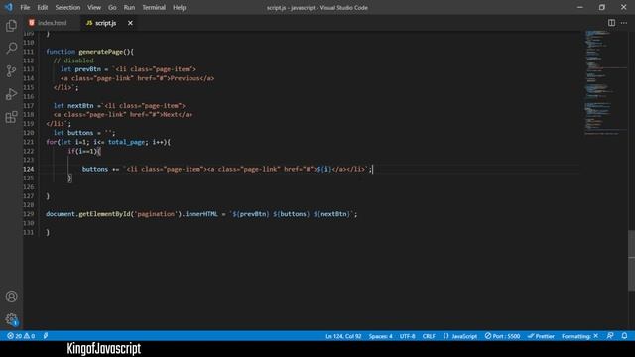Change file encoding UTF-8
635x357 pixels.
click(407, 336)
